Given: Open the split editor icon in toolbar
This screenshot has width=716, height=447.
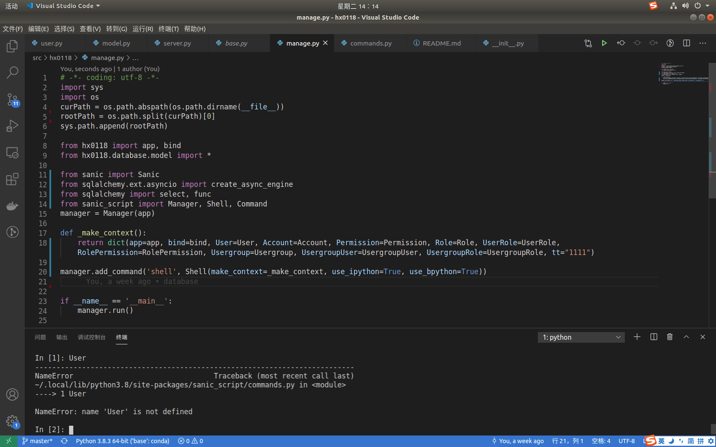Looking at the screenshot, I should click(686, 43).
